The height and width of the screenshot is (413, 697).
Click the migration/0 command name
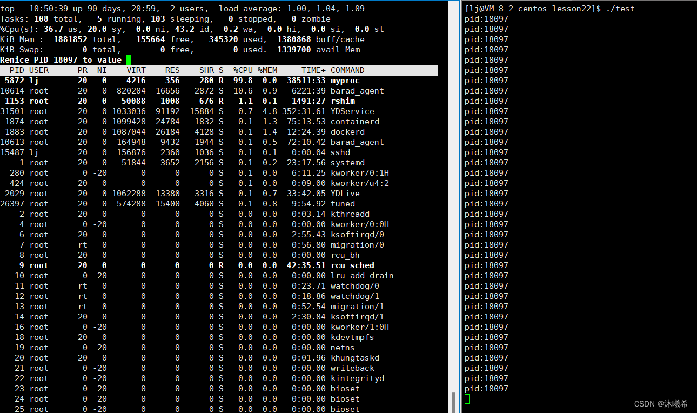coord(357,245)
